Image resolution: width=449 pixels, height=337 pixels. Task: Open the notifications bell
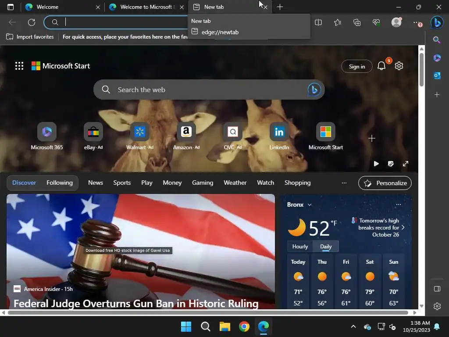[x=381, y=66]
